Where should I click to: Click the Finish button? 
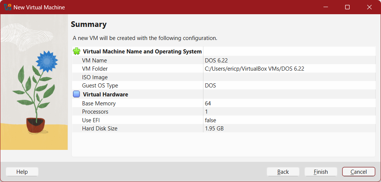point(320,172)
